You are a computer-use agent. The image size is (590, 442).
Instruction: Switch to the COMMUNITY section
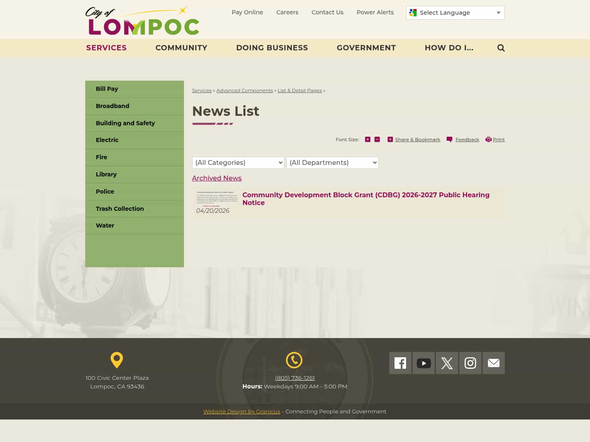pyautogui.click(x=181, y=48)
